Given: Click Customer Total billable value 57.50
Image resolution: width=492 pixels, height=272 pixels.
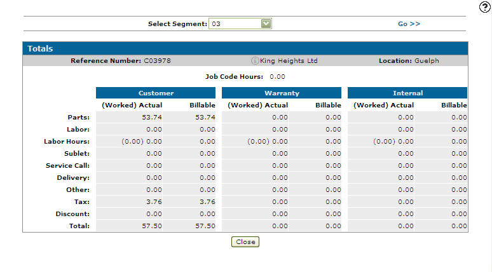Looking at the screenshot, I should point(205,226).
